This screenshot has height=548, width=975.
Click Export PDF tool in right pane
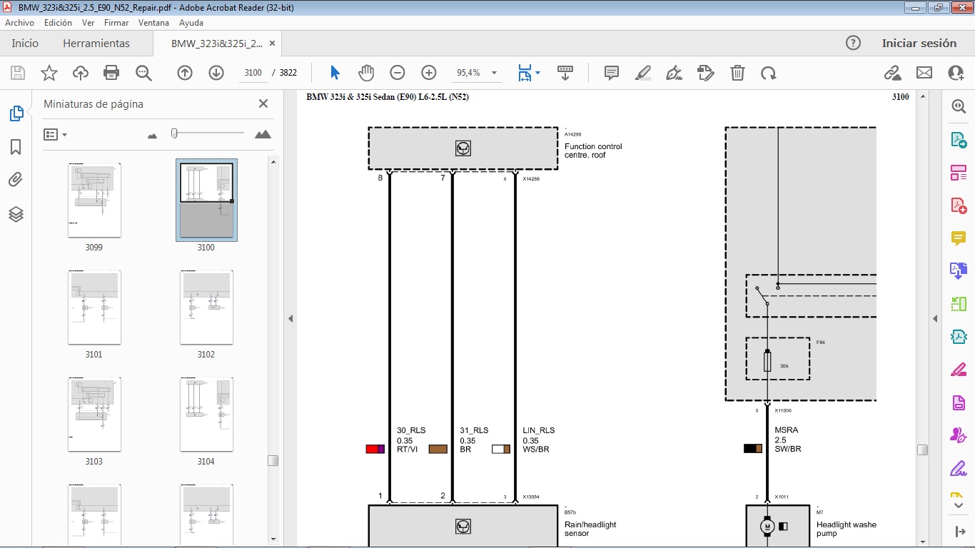959,139
